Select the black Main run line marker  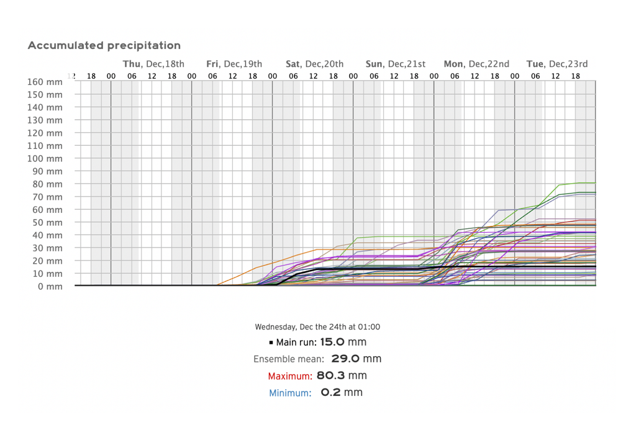271,342
